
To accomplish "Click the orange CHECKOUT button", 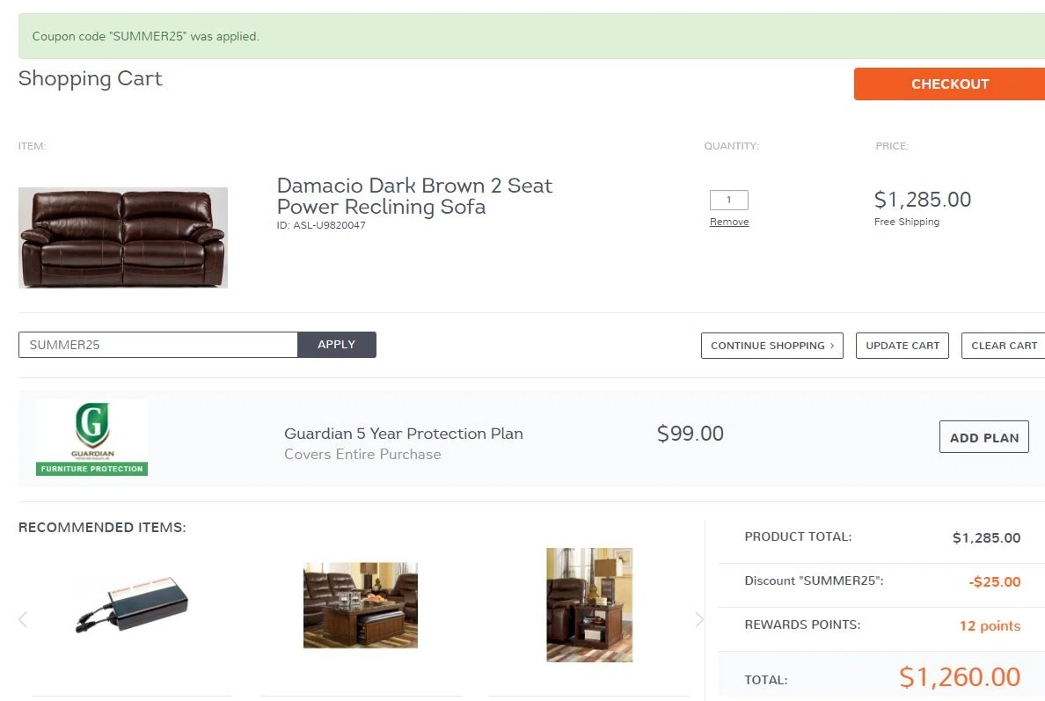I will 949,84.
